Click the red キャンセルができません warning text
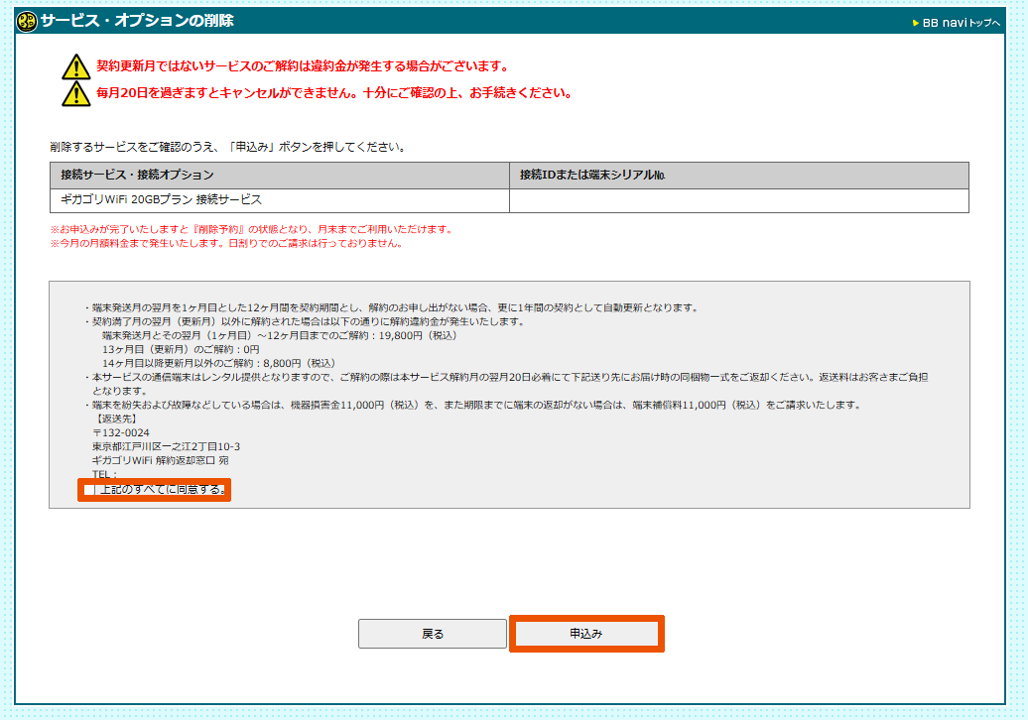Screen dimensions: 1028x720 333,93
